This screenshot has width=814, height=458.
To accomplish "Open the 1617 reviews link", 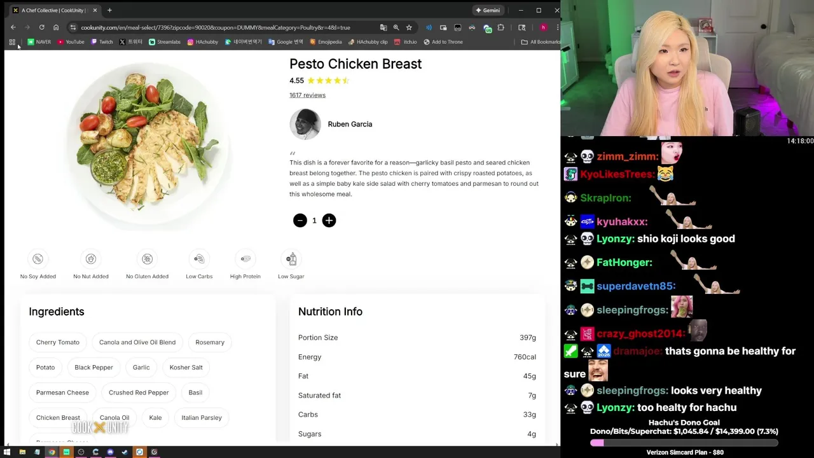I will click(307, 95).
